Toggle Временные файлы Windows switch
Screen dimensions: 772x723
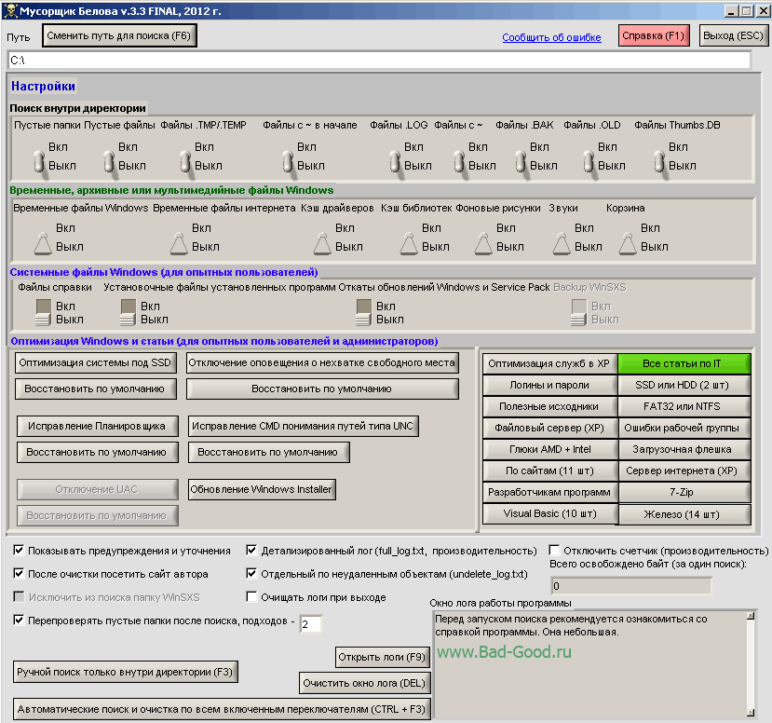coord(43,244)
